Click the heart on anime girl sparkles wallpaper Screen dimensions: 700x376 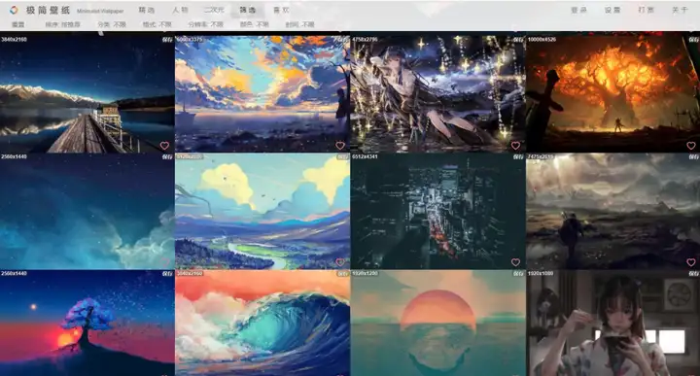point(515,146)
